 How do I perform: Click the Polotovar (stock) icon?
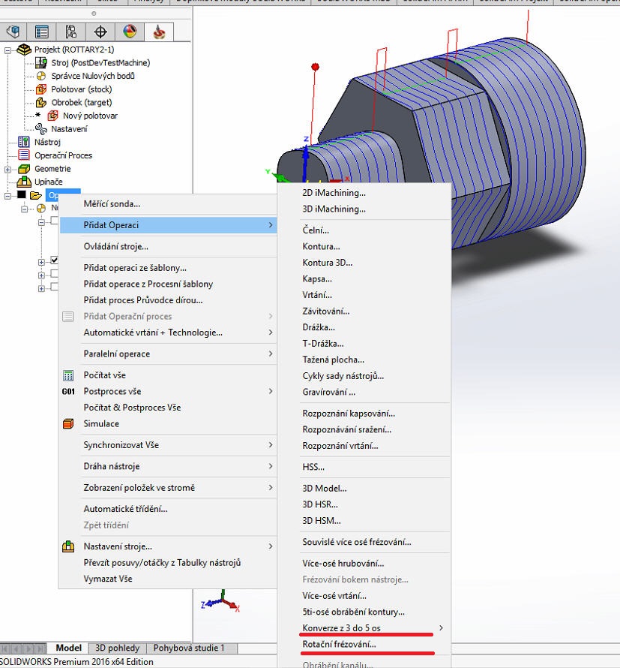pyautogui.click(x=41, y=89)
